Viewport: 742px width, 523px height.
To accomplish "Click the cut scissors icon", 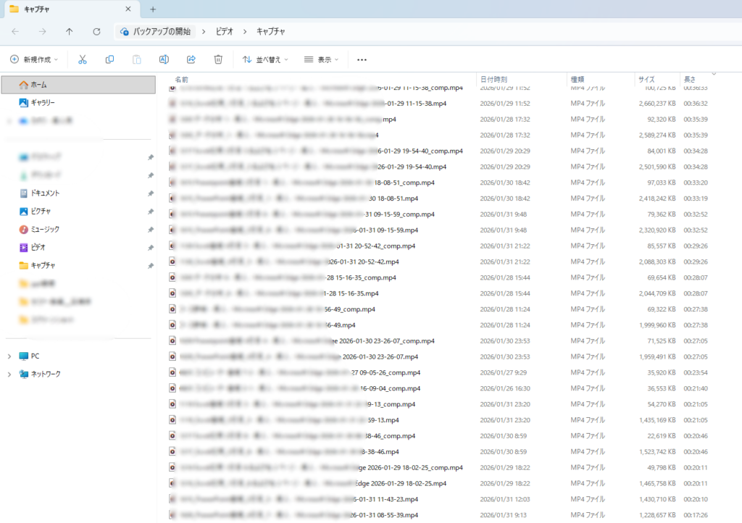I will [82, 59].
